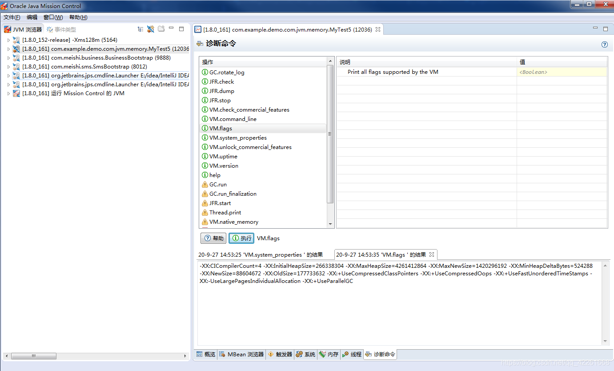
Task: Click the <Boolean> value cell
Action: point(562,72)
